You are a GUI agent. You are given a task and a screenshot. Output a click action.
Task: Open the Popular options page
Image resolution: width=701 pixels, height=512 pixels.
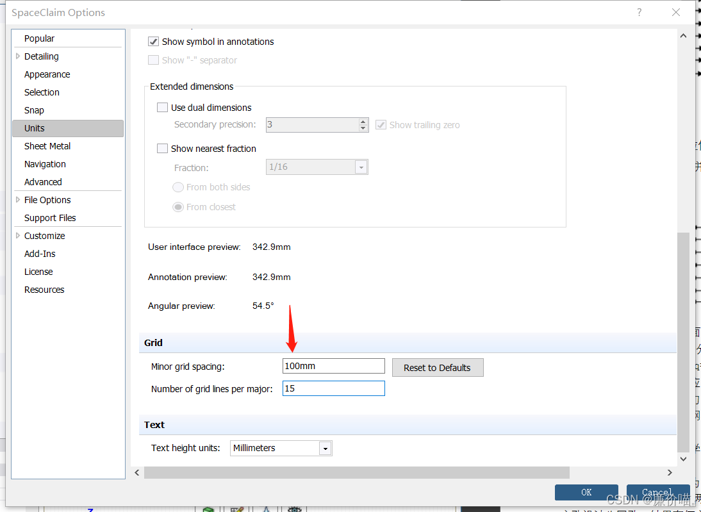(x=39, y=38)
